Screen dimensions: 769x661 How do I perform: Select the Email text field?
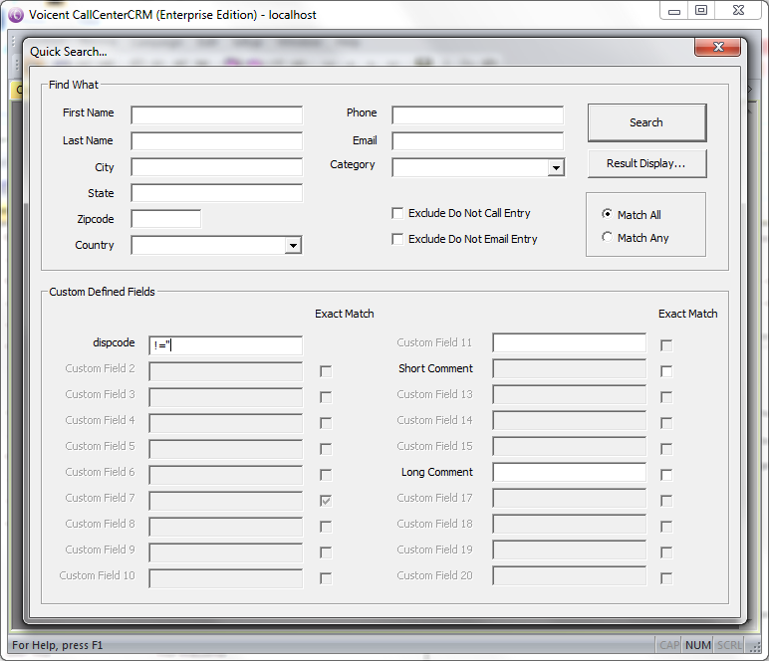(477, 141)
